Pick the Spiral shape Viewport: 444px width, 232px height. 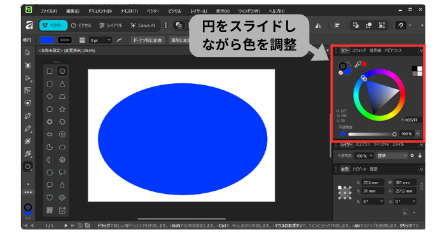coord(62,198)
